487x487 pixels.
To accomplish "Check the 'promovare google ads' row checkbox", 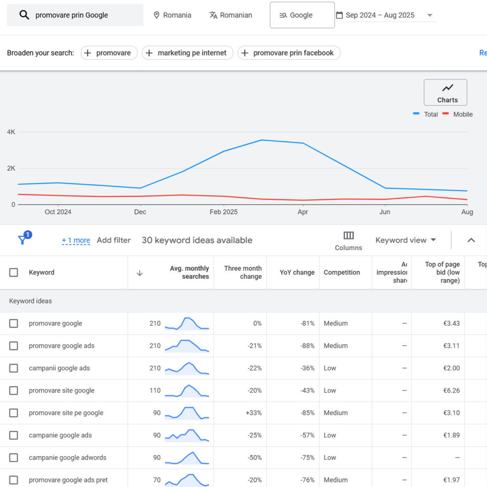I will [x=14, y=346].
